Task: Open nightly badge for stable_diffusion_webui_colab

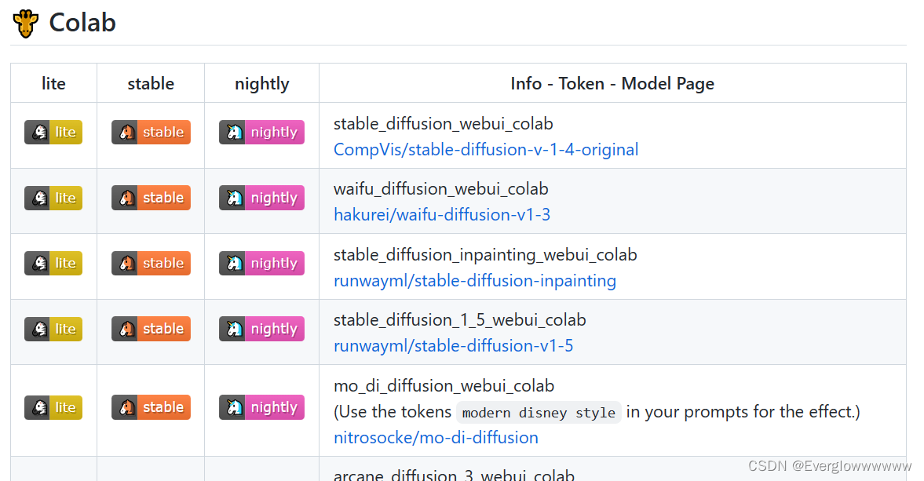Action: tap(261, 133)
